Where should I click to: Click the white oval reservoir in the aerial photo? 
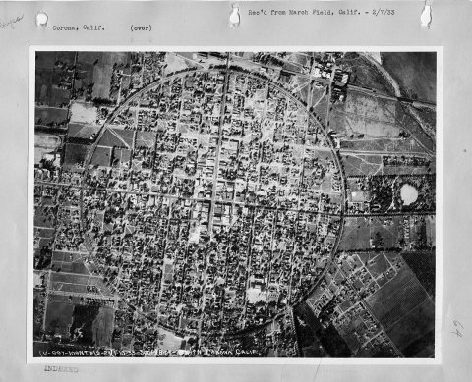click(409, 194)
